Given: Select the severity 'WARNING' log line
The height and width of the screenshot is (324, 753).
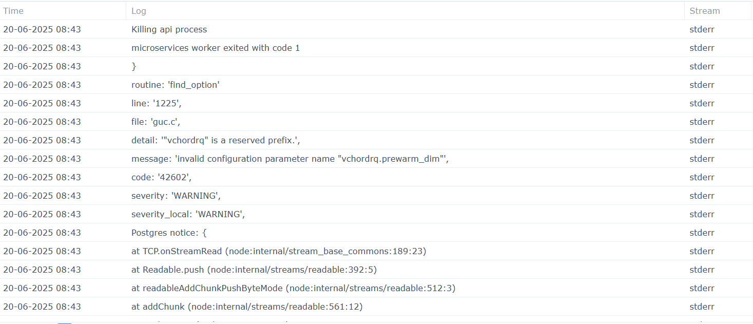Looking at the screenshot, I should tap(176, 196).
